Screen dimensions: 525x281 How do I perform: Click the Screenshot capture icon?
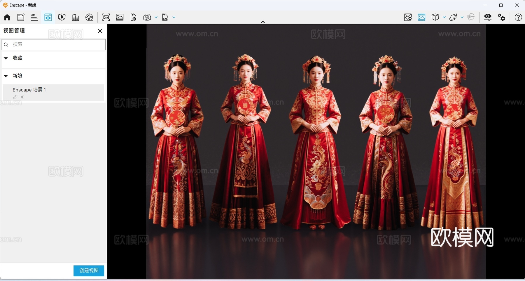(106, 17)
